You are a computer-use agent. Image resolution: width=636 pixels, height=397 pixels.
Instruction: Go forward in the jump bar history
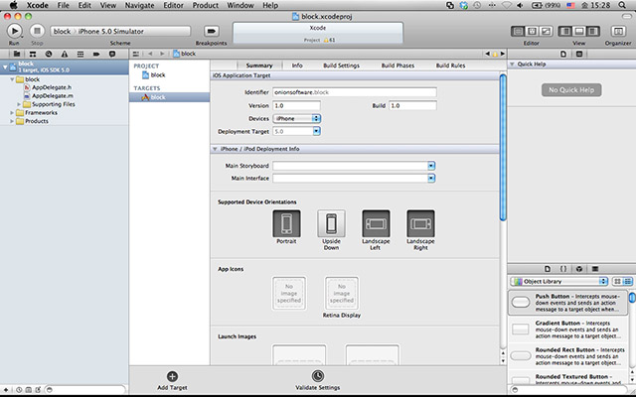coord(162,54)
